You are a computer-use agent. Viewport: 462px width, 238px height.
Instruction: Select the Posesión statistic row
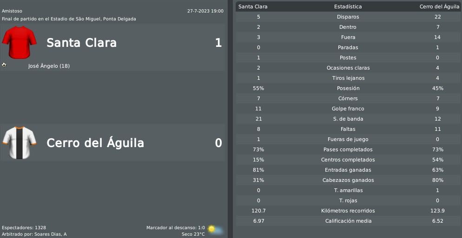coord(348,88)
